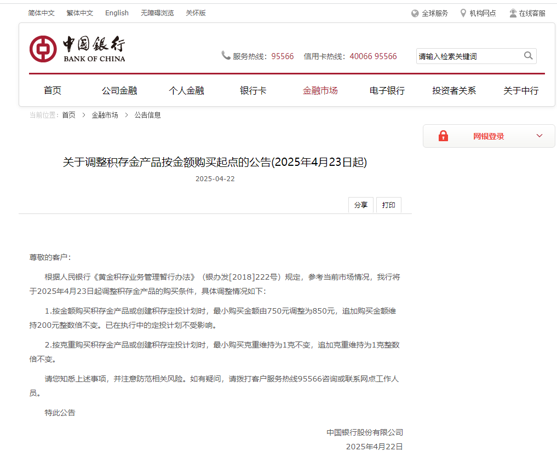Screen dimensions: 557x457
Task: Click the date 2025-04-22 under the title
Action: 215,178
